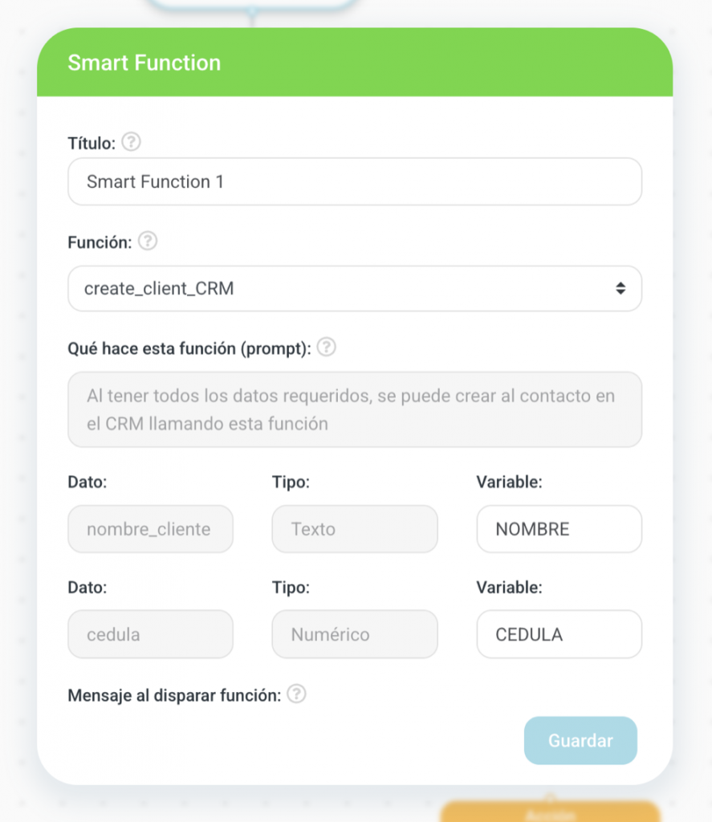Viewport: 712px width, 822px height.
Task: Click the 'Mensaje al disparar función:' label text
Action: (174, 695)
